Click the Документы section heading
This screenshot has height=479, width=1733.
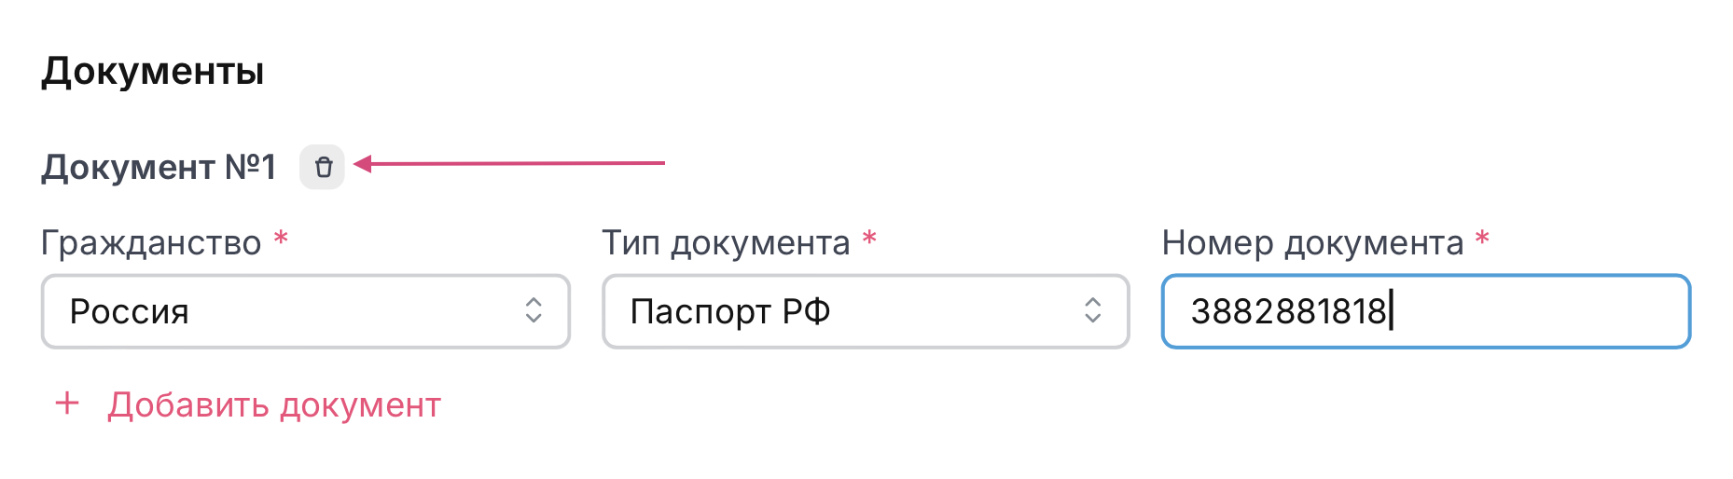coord(153,71)
